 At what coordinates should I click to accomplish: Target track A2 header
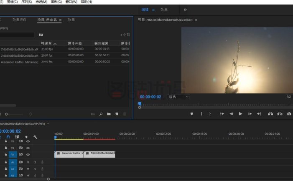[13, 169]
